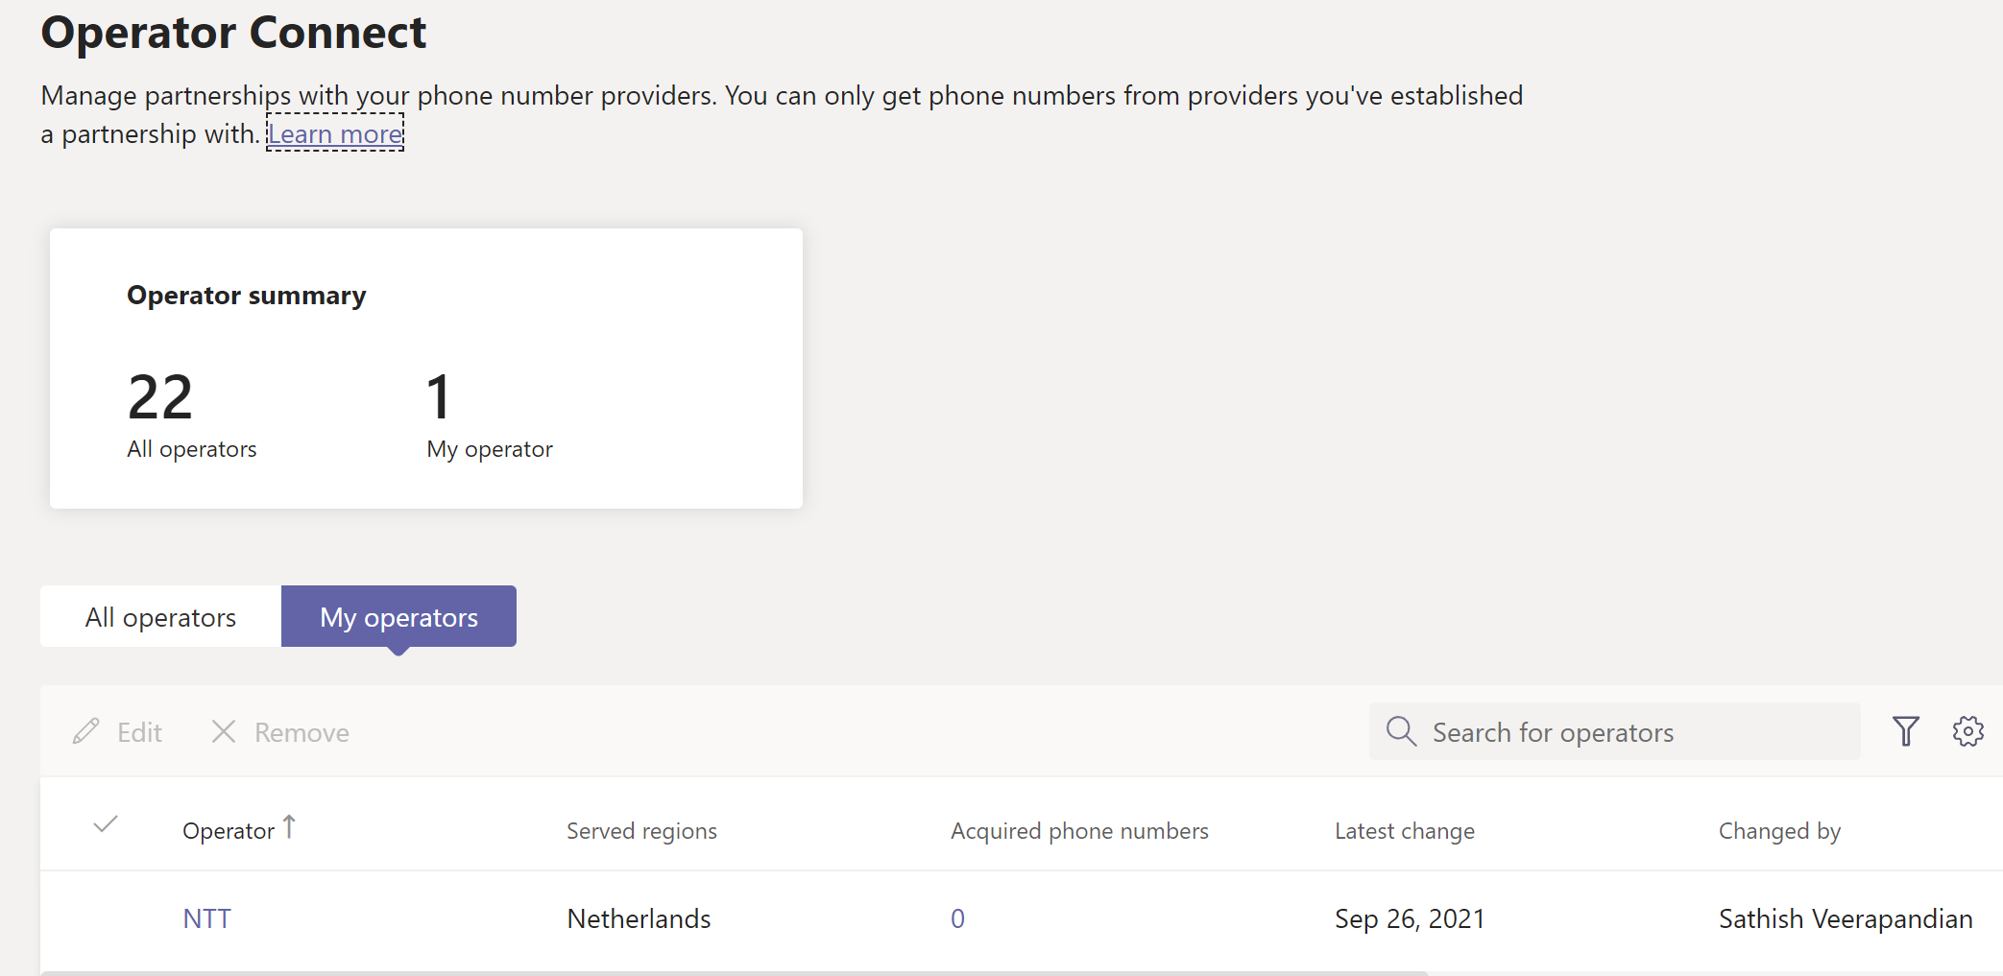Click the Remove X icon

click(224, 732)
